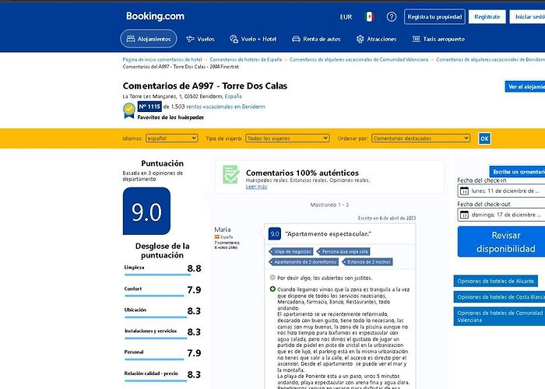Image resolution: width=545 pixels, height=389 pixels.
Task: Click the Persona que viaja sola tag
Action: 344,251
